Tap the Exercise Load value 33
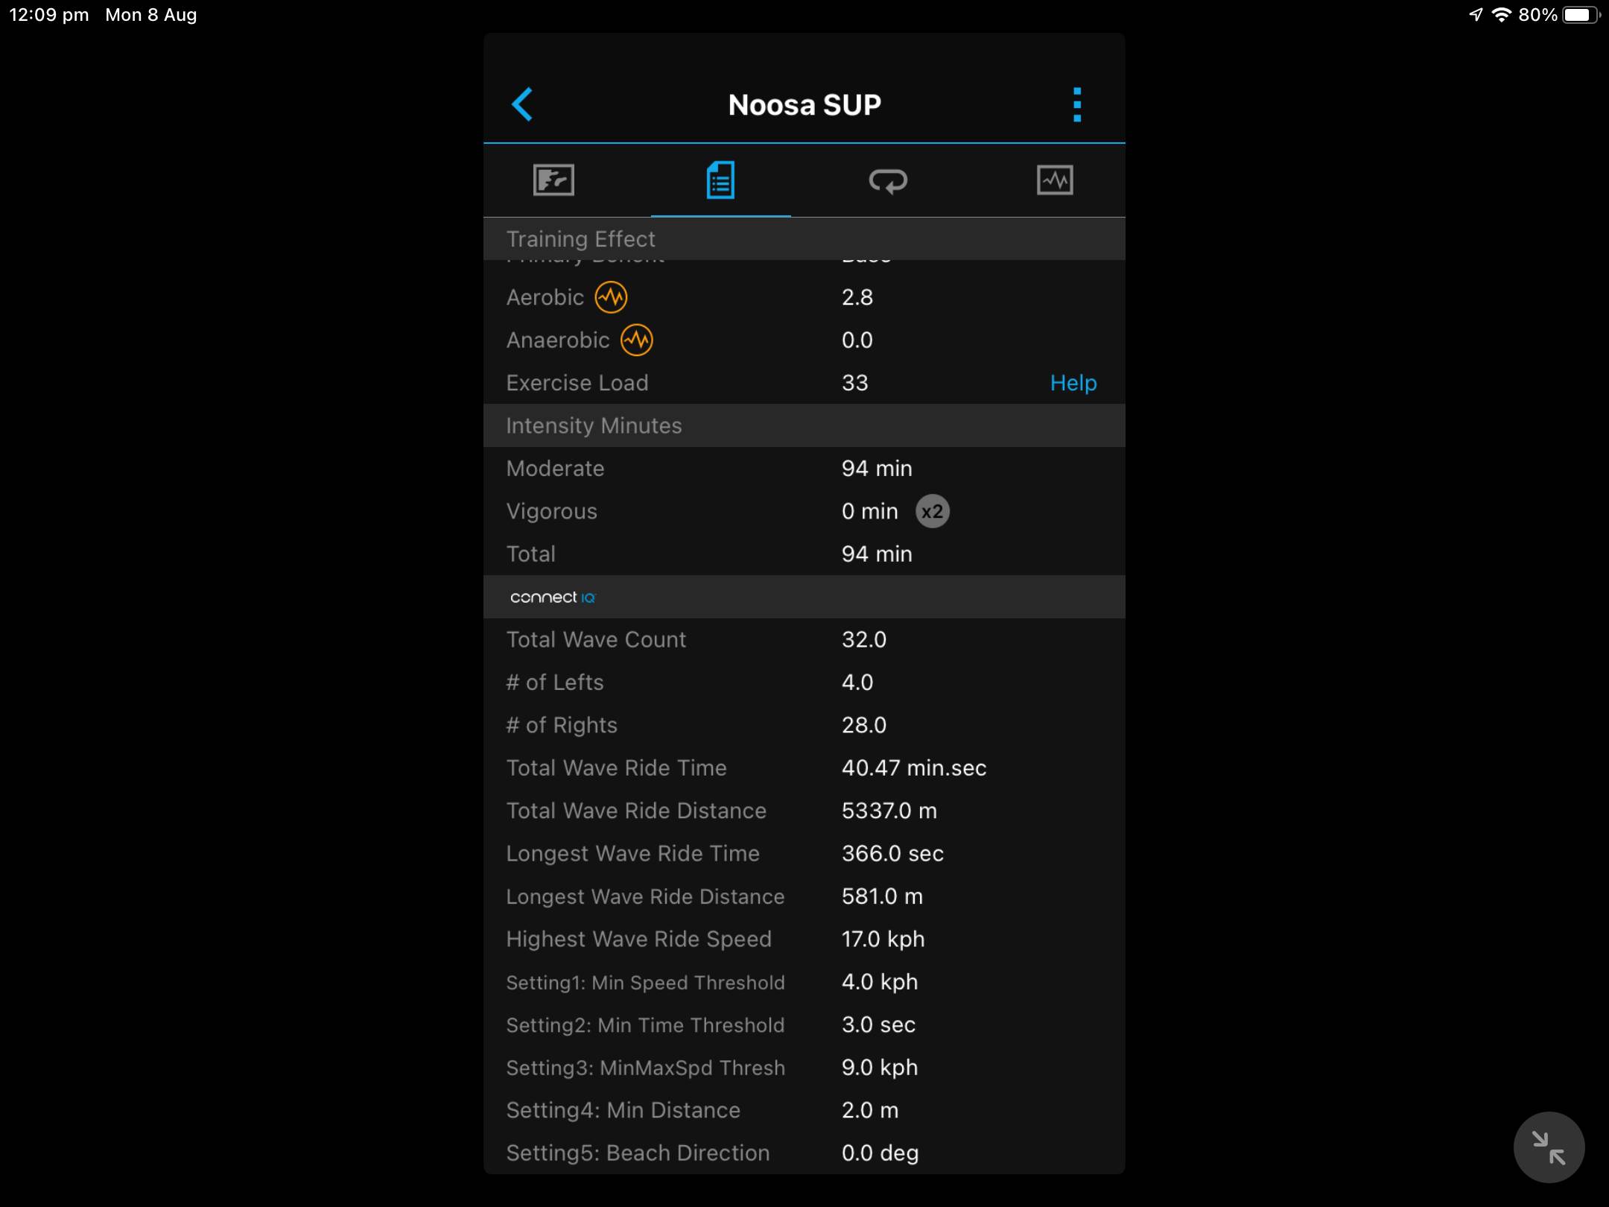1609x1207 pixels. pyautogui.click(x=854, y=383)
